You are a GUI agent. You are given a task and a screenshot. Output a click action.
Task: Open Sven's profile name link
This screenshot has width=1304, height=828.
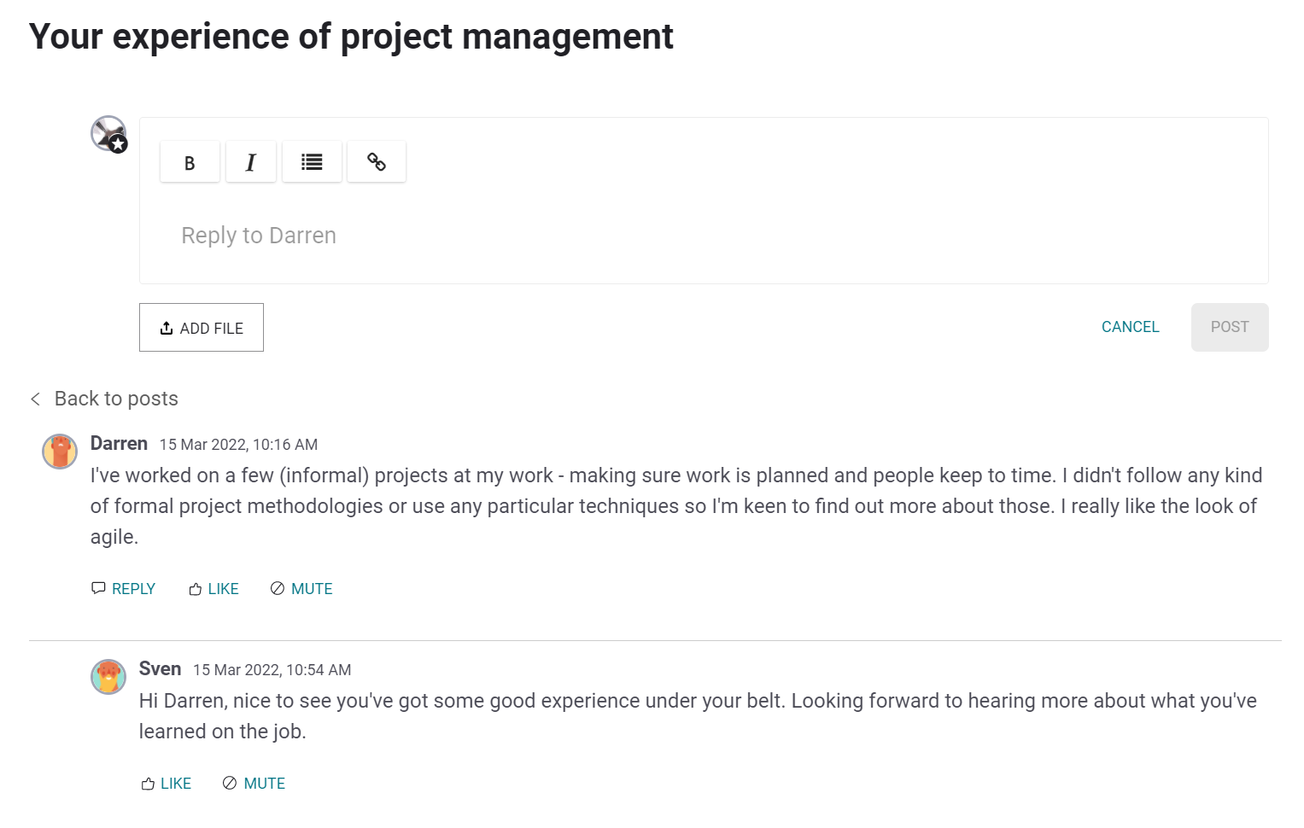pos(160,669)
